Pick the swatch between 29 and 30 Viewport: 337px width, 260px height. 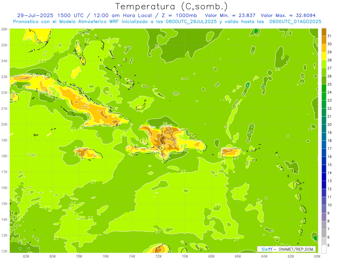(324, 48)
